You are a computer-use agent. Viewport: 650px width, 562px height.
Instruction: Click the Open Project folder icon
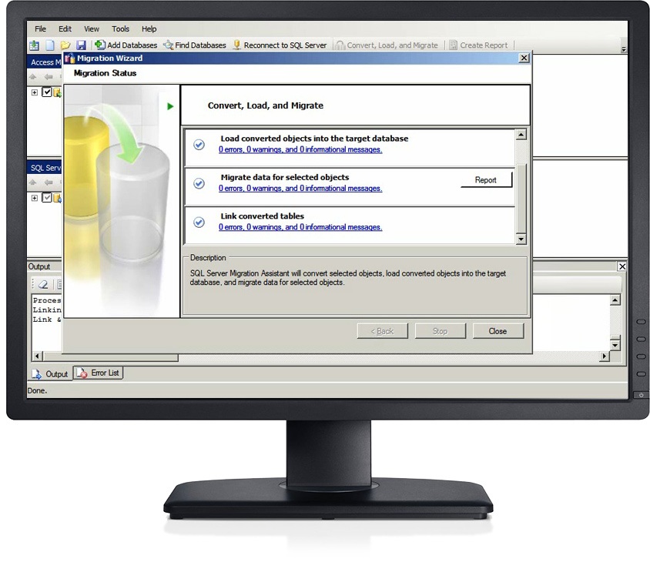coord(65,45)
